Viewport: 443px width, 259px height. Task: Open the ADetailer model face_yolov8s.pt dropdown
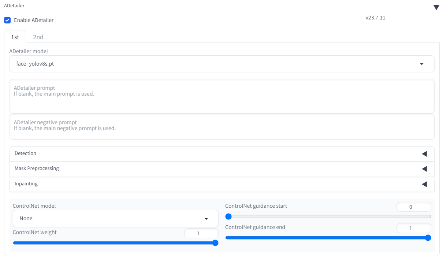222,64
